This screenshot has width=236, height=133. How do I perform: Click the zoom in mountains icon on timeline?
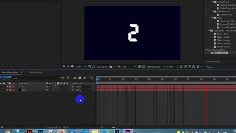coord(113,127)
